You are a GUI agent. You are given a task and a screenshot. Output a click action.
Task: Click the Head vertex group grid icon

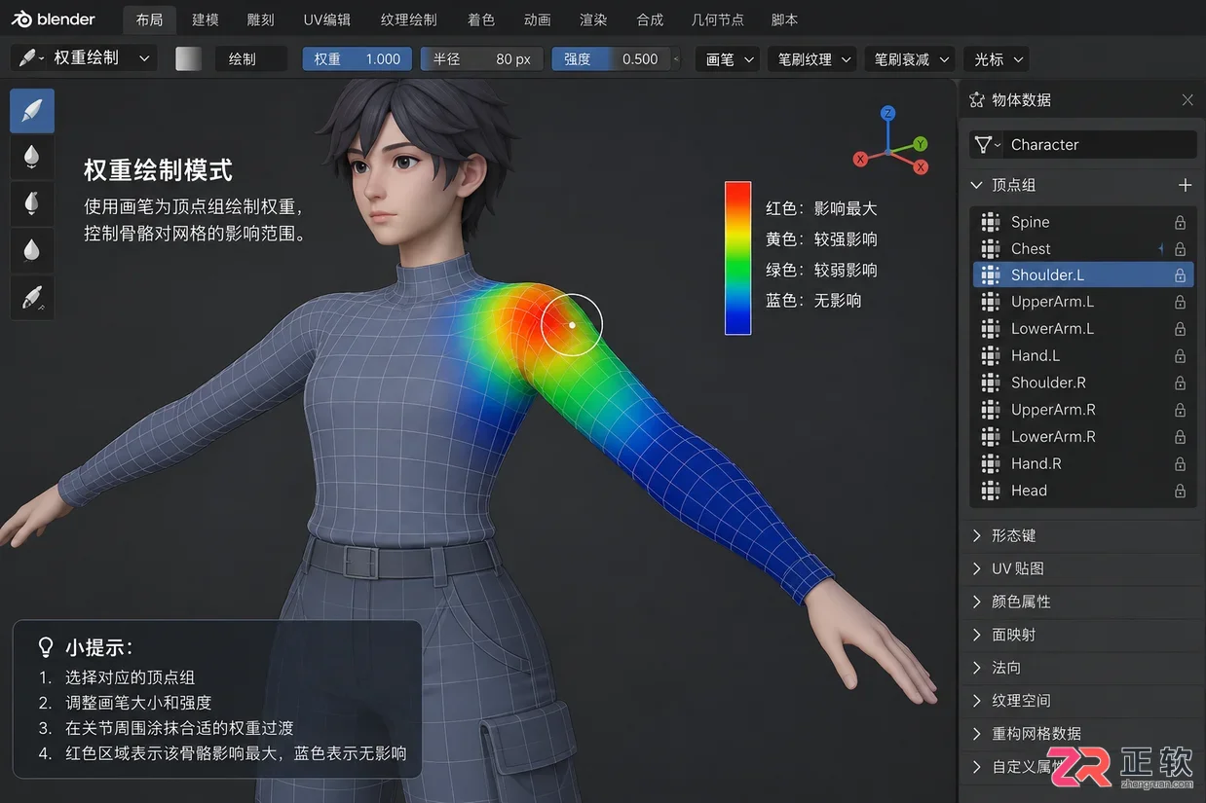click(x=991, y=491)
